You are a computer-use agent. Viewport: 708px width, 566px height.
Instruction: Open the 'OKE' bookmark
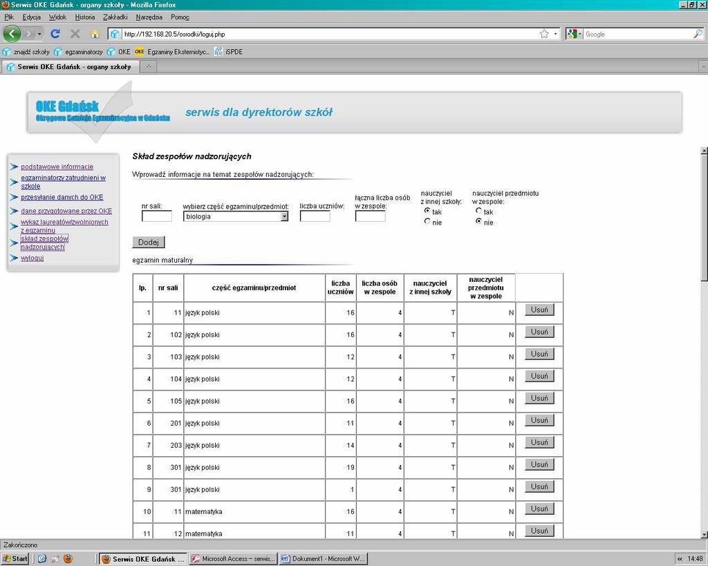(119, 52)
